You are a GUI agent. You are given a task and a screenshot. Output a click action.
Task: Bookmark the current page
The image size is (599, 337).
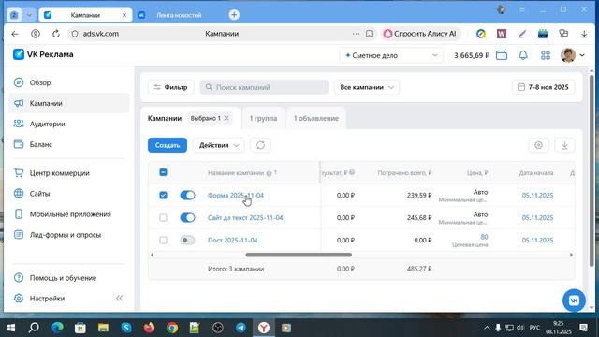point(369,34)
